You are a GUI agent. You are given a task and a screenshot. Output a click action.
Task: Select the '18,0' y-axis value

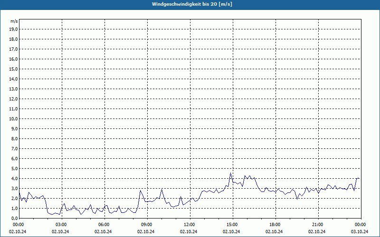[x=13, y=39]
